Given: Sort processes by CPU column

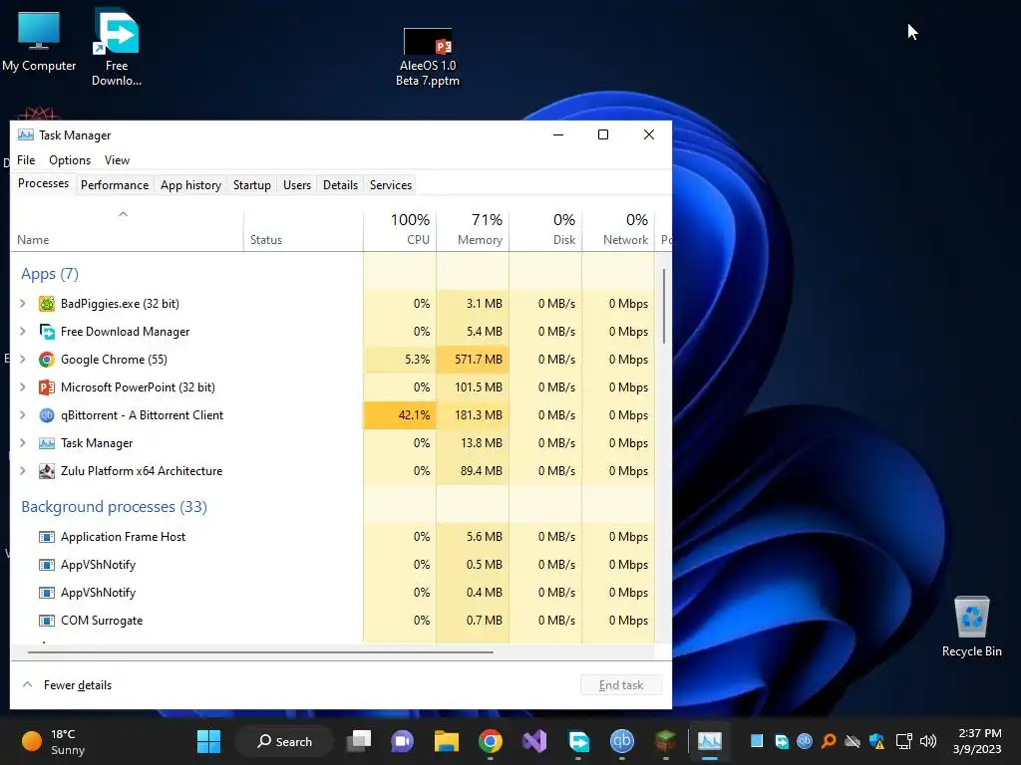Looking at the screenshot, I should tap(400, 230).
